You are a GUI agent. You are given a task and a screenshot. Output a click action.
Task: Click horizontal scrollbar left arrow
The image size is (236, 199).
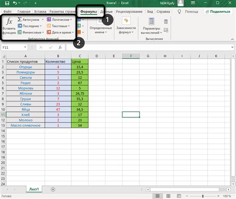point(148,190)
